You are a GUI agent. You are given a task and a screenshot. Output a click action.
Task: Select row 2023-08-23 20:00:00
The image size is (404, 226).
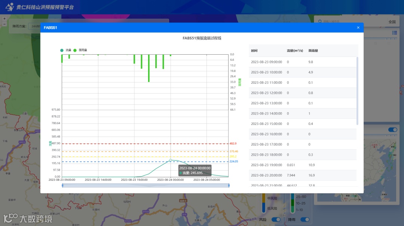point(303,175)
